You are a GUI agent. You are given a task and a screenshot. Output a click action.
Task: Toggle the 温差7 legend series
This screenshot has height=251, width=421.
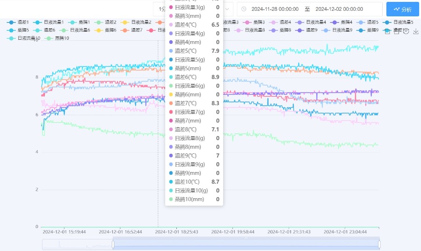131,30
